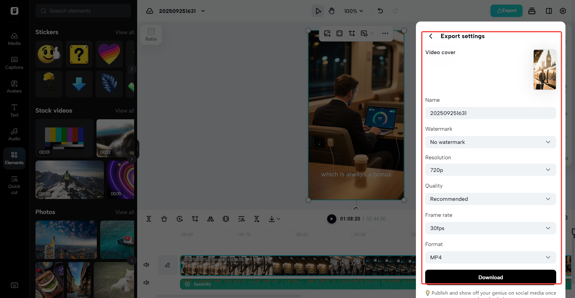
Task: Expand the Frame rate dropdown set to 30fps
Action: point(490,228)
